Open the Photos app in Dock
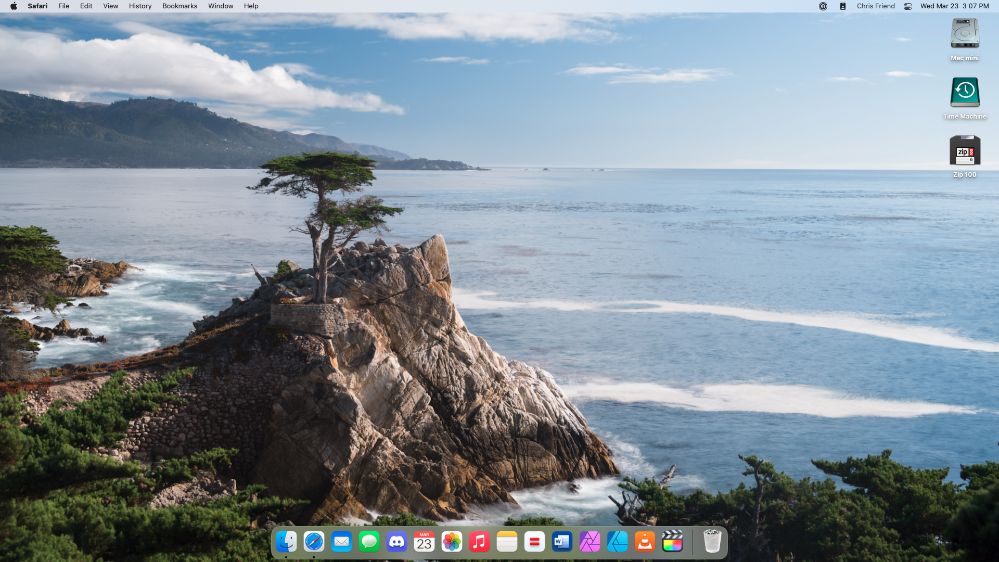The height and width of the screenshot is (562, 999). coord(452,542)
